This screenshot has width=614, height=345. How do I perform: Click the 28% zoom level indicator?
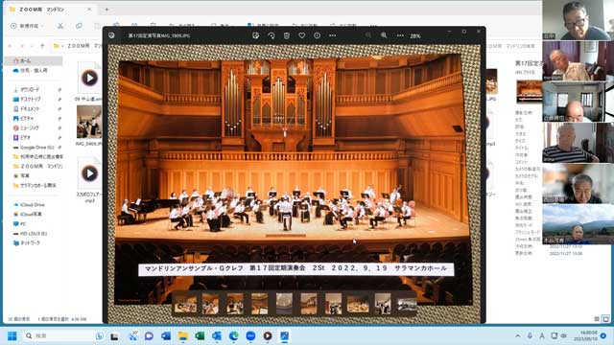[x=415, y=36]
